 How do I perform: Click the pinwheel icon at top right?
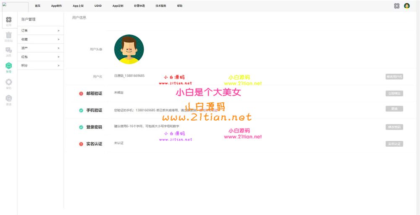tap(397, 6)
